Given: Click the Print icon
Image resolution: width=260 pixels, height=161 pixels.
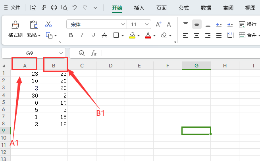Looking at the screenshot, I should 54,8.
